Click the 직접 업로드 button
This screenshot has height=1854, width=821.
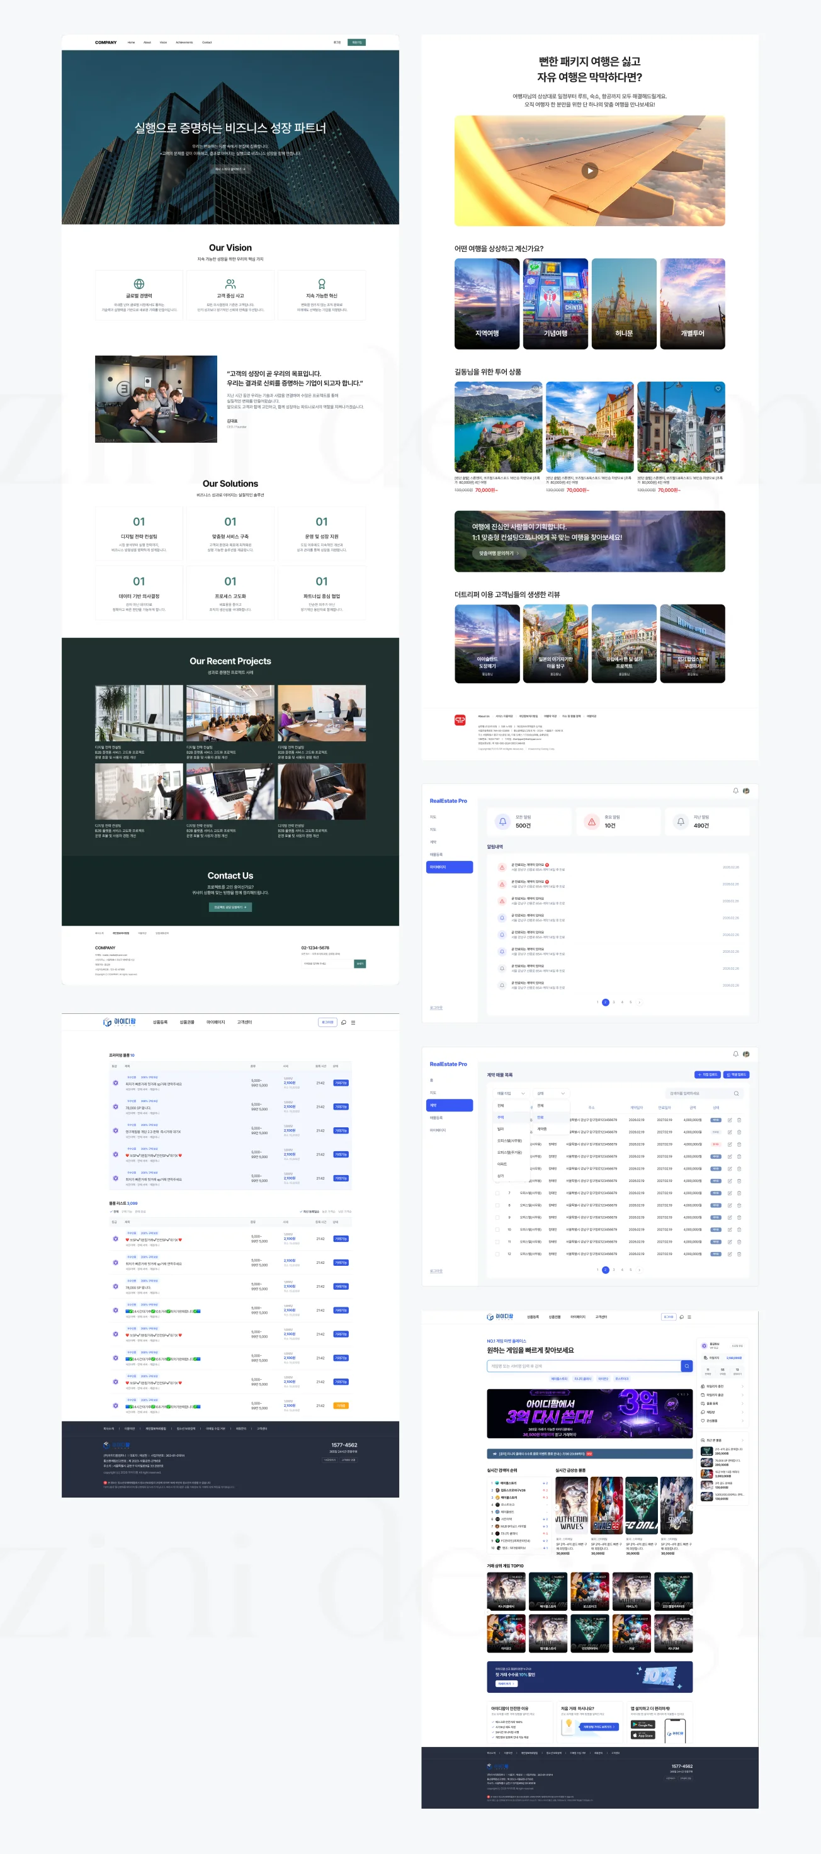[707, 1074]
